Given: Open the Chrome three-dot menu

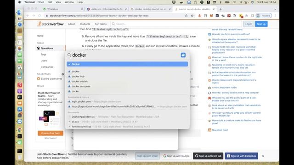Looking at the screenshot, I should click(275, 16).
